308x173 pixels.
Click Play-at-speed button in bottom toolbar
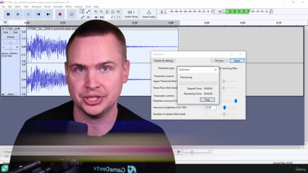179,152
